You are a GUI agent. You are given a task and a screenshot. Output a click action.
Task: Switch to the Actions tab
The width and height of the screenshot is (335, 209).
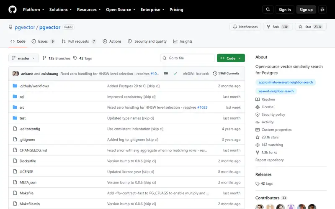[112, 41]
